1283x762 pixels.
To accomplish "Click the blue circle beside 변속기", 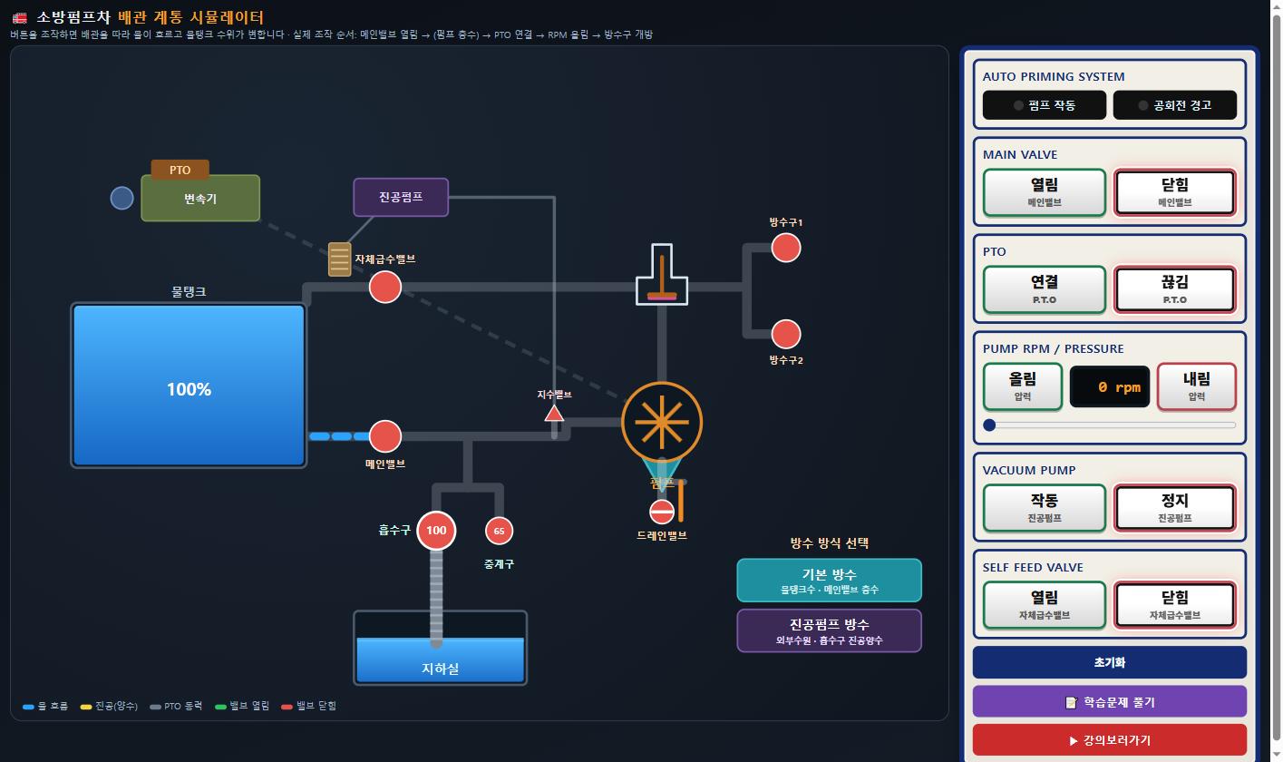I will click(121, 198).
